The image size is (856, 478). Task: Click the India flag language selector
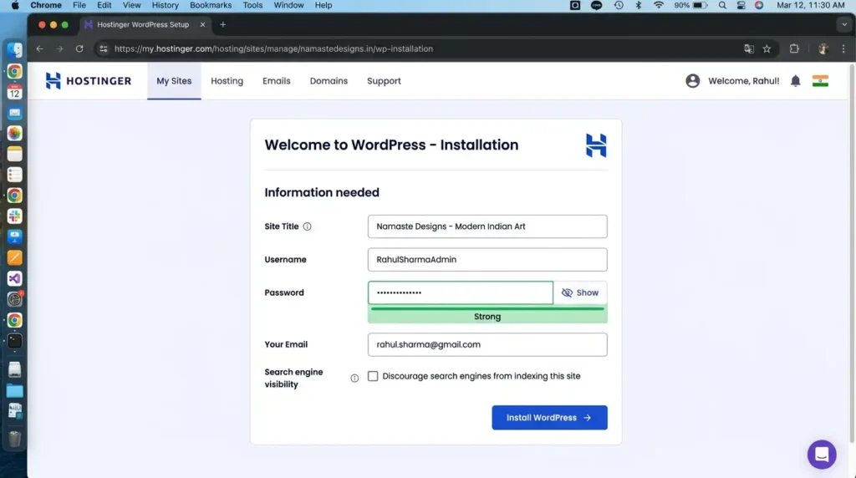click(820, 81)
